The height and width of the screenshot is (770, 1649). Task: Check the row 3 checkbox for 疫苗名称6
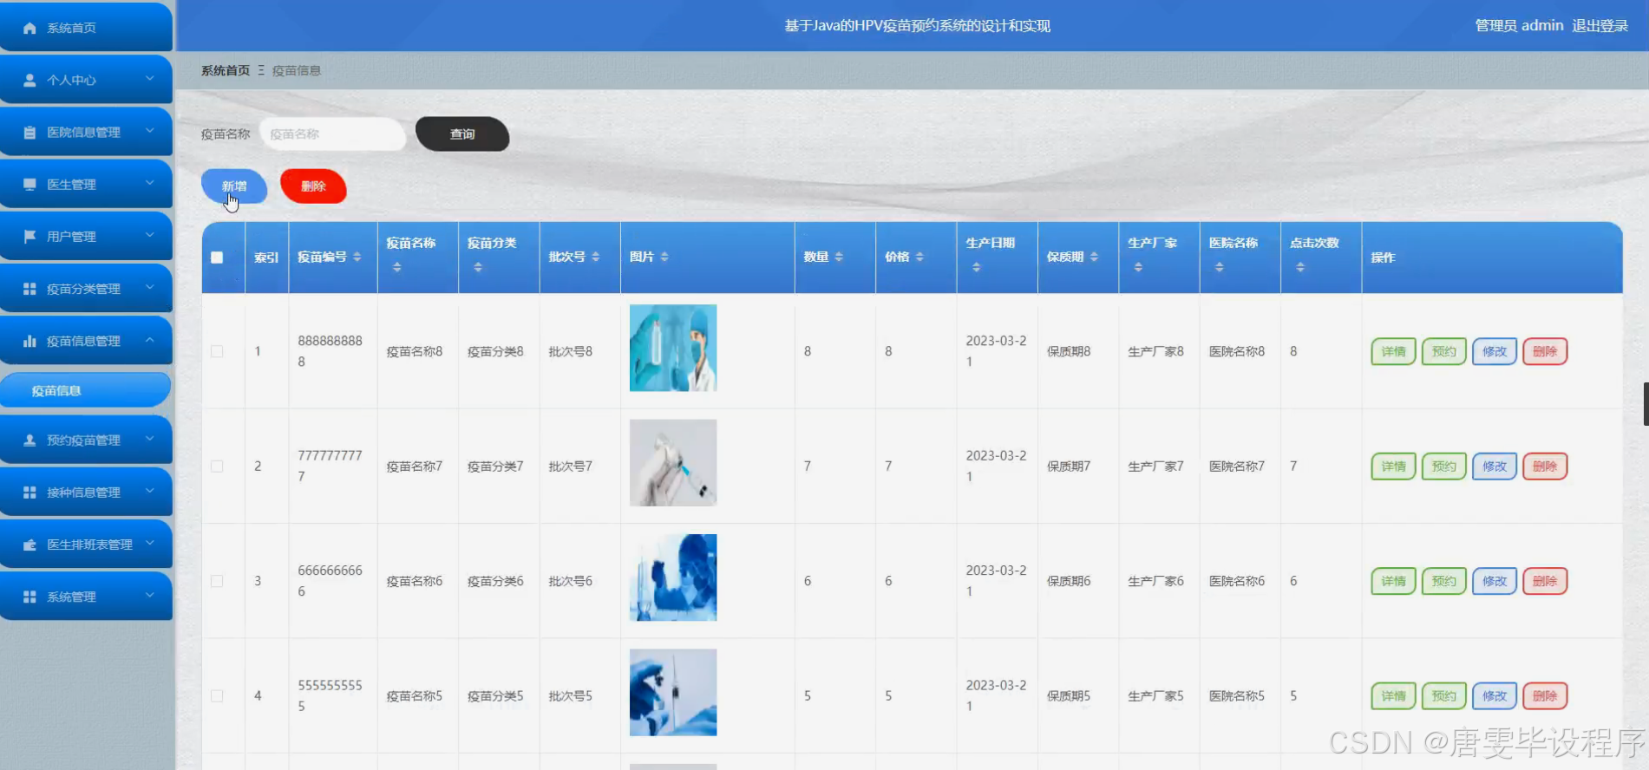click(x=217, y=581)
